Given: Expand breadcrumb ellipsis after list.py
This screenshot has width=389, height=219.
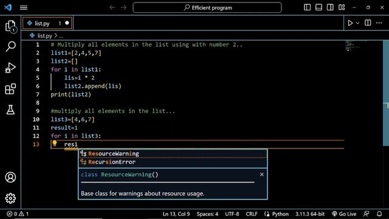Looking at the screenshot, I should 61,36.
